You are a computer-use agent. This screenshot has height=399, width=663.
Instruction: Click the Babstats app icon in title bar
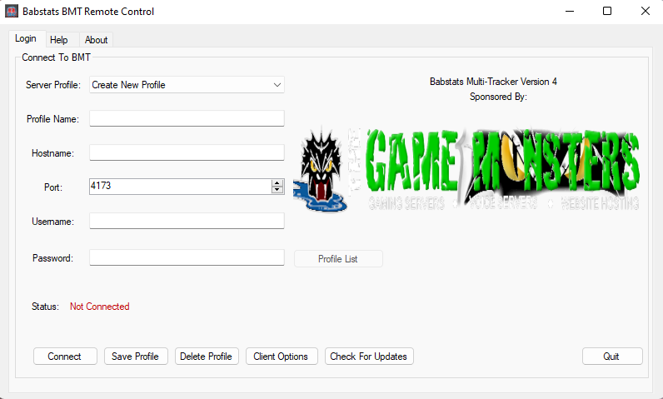point(12,11)
